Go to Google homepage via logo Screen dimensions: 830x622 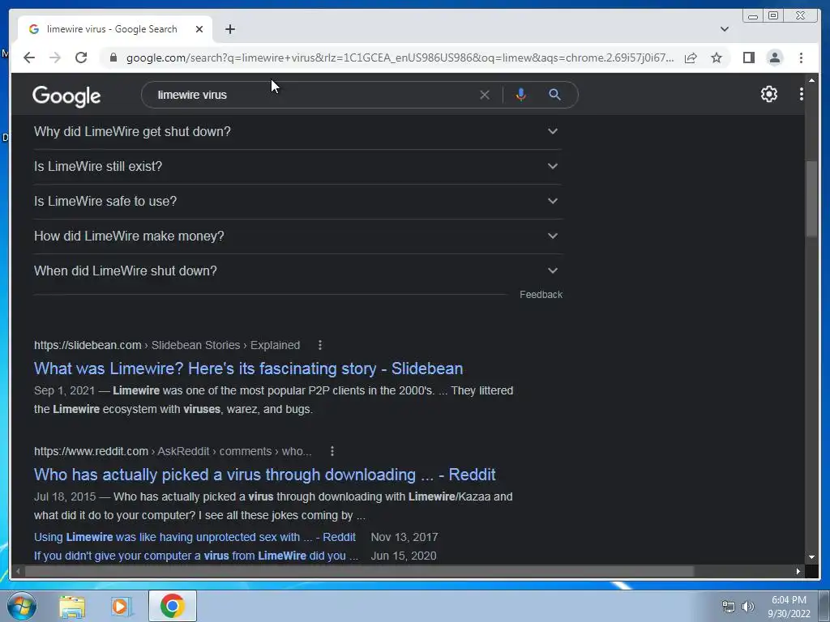tap(66, 96)
